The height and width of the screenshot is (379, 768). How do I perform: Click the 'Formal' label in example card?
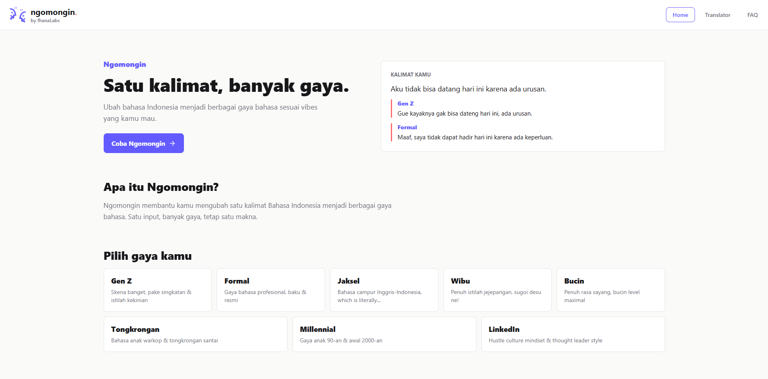(x=407, y=127)
